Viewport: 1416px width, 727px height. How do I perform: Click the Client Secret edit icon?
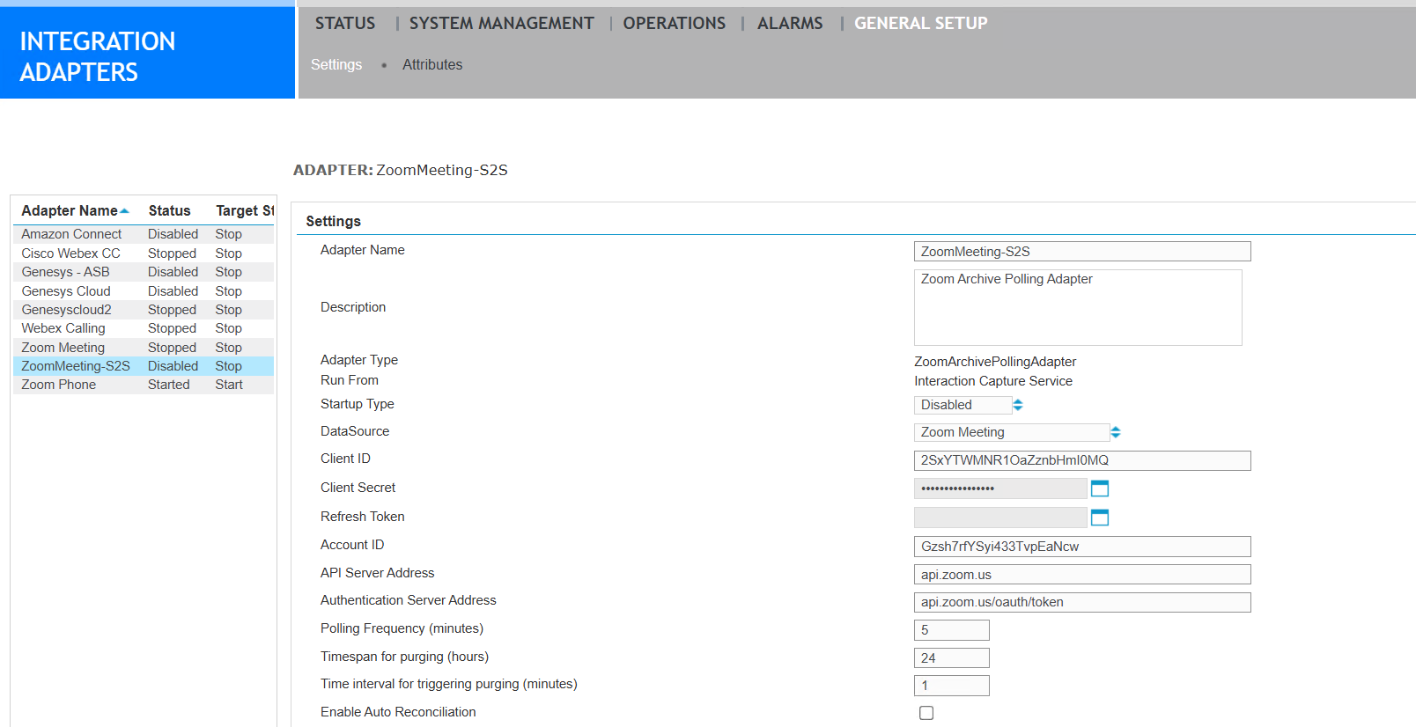[1099, 488]
